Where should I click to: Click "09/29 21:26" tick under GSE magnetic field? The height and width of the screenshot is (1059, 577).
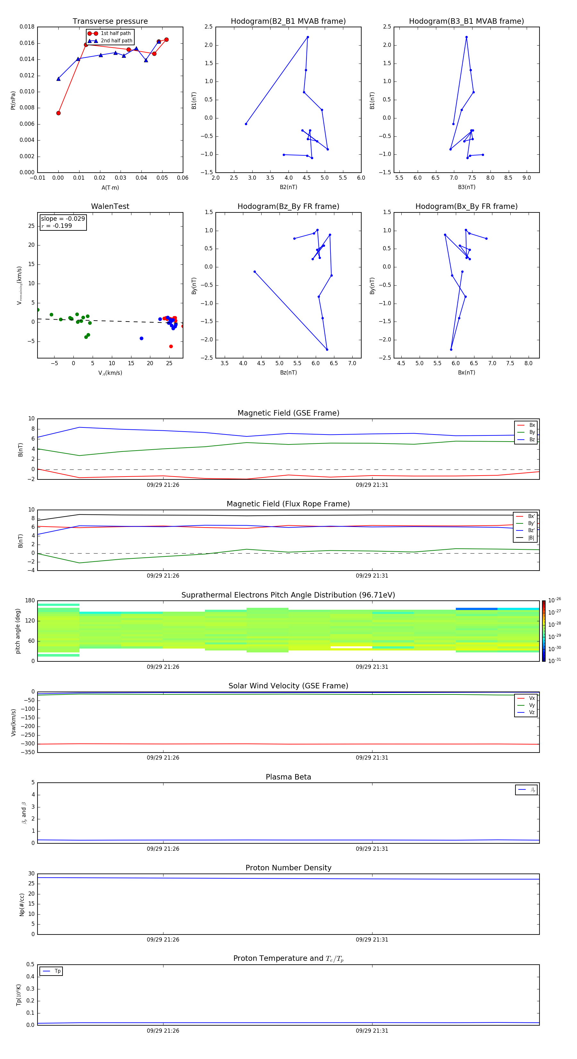point(163,485)
